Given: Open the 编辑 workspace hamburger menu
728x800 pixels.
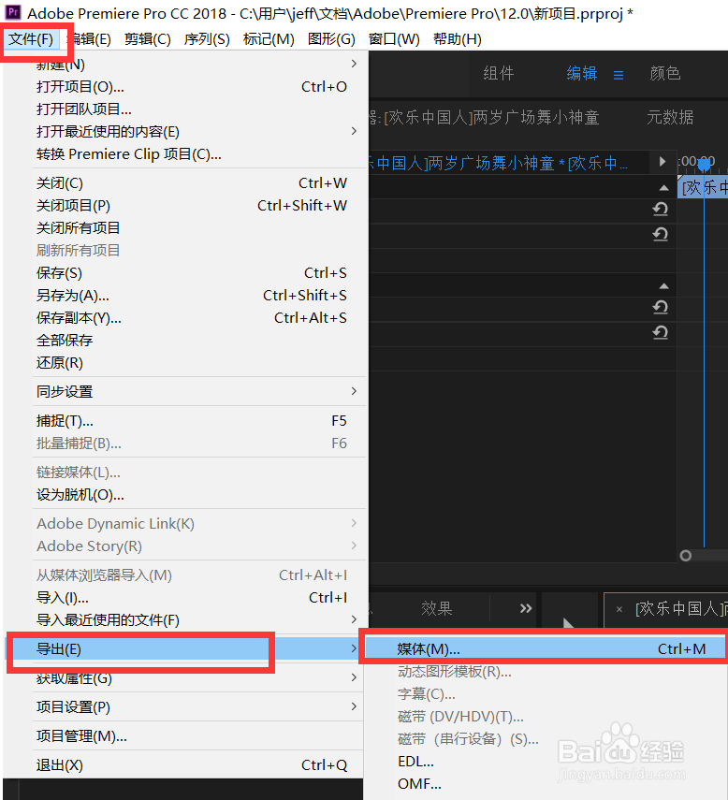Looking at the screenshot, I should pos(619,76).
